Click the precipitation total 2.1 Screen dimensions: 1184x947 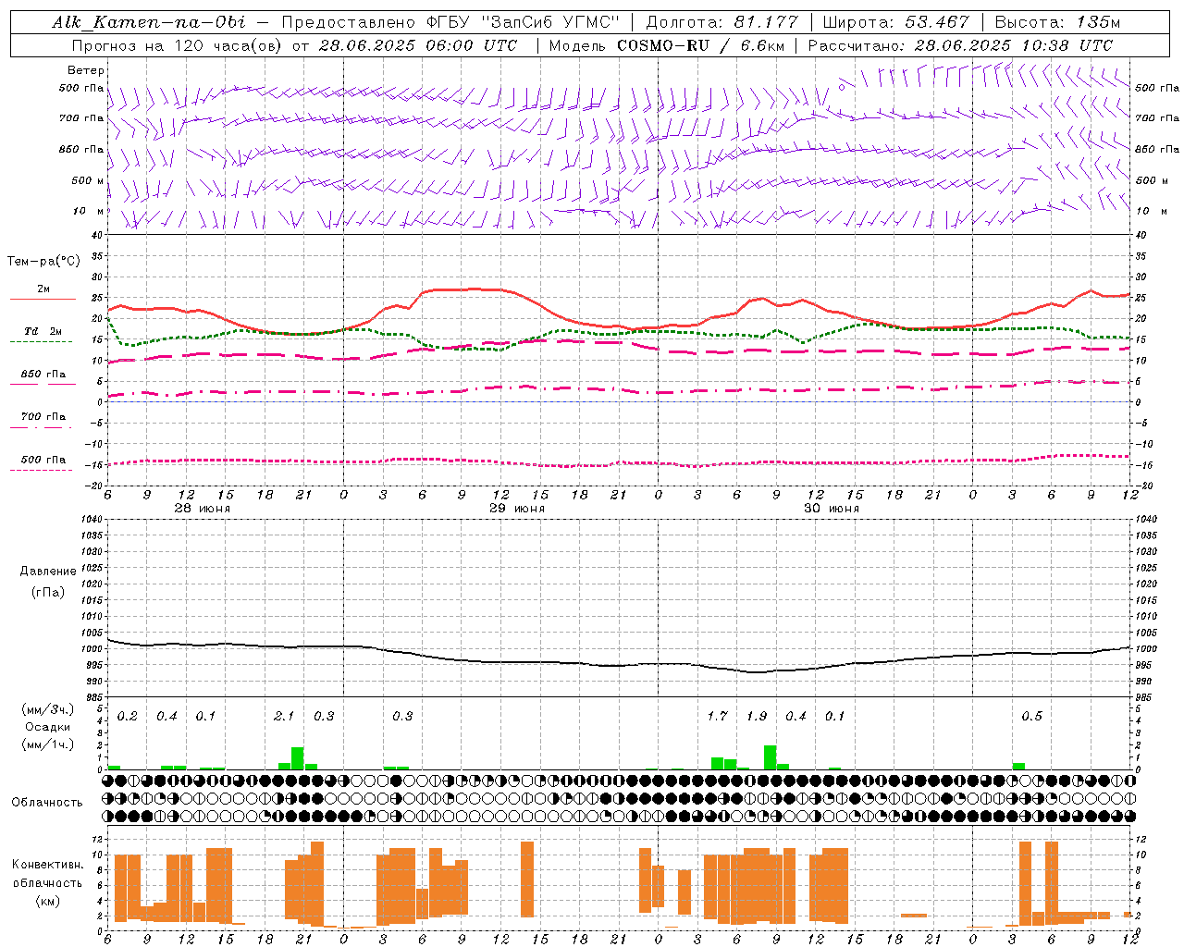tap(284, 717)
